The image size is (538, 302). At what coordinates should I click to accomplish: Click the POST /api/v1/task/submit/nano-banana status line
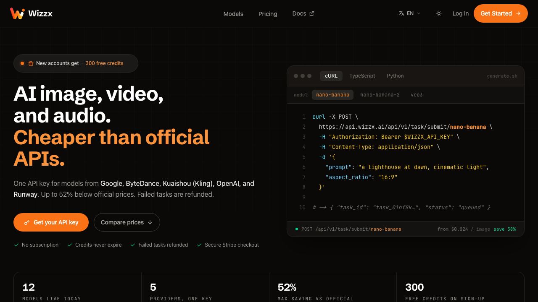[351, 229]
